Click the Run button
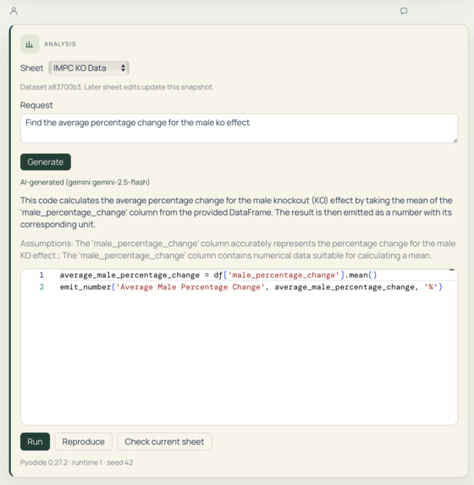474x485 pixels. tap(35, 441)
